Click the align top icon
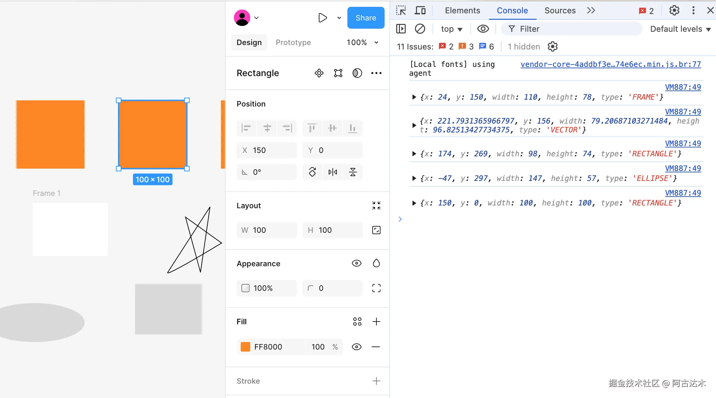 pos(312,128)
